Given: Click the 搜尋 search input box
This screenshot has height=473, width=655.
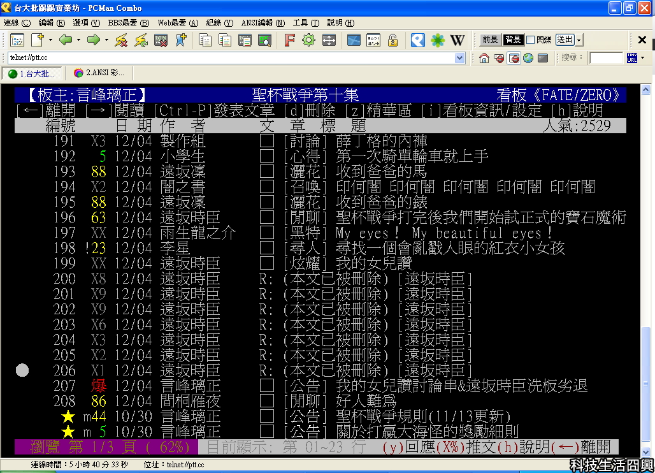Looking at the screenshot, I should (x=606, y=57).
